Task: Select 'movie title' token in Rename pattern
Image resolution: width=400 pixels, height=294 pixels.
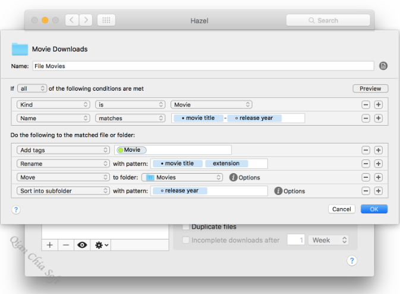Action: pos(178,164)
